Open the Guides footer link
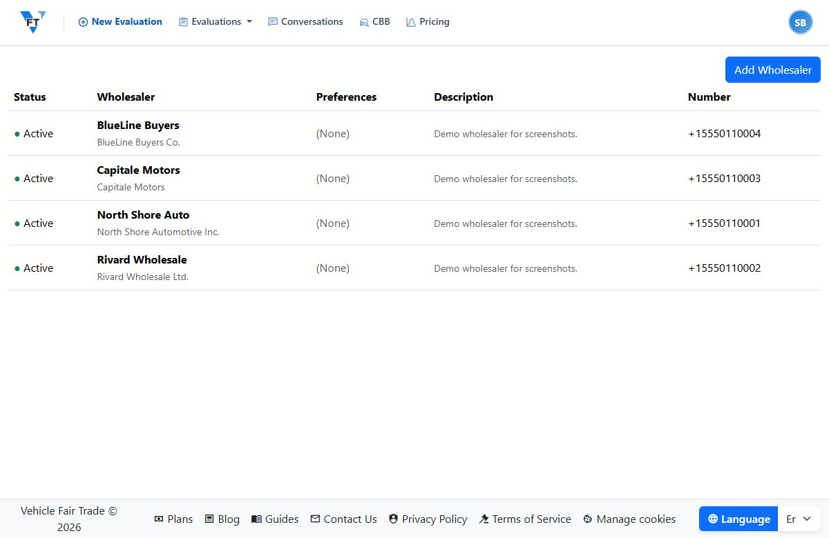 tap(275, 519)
